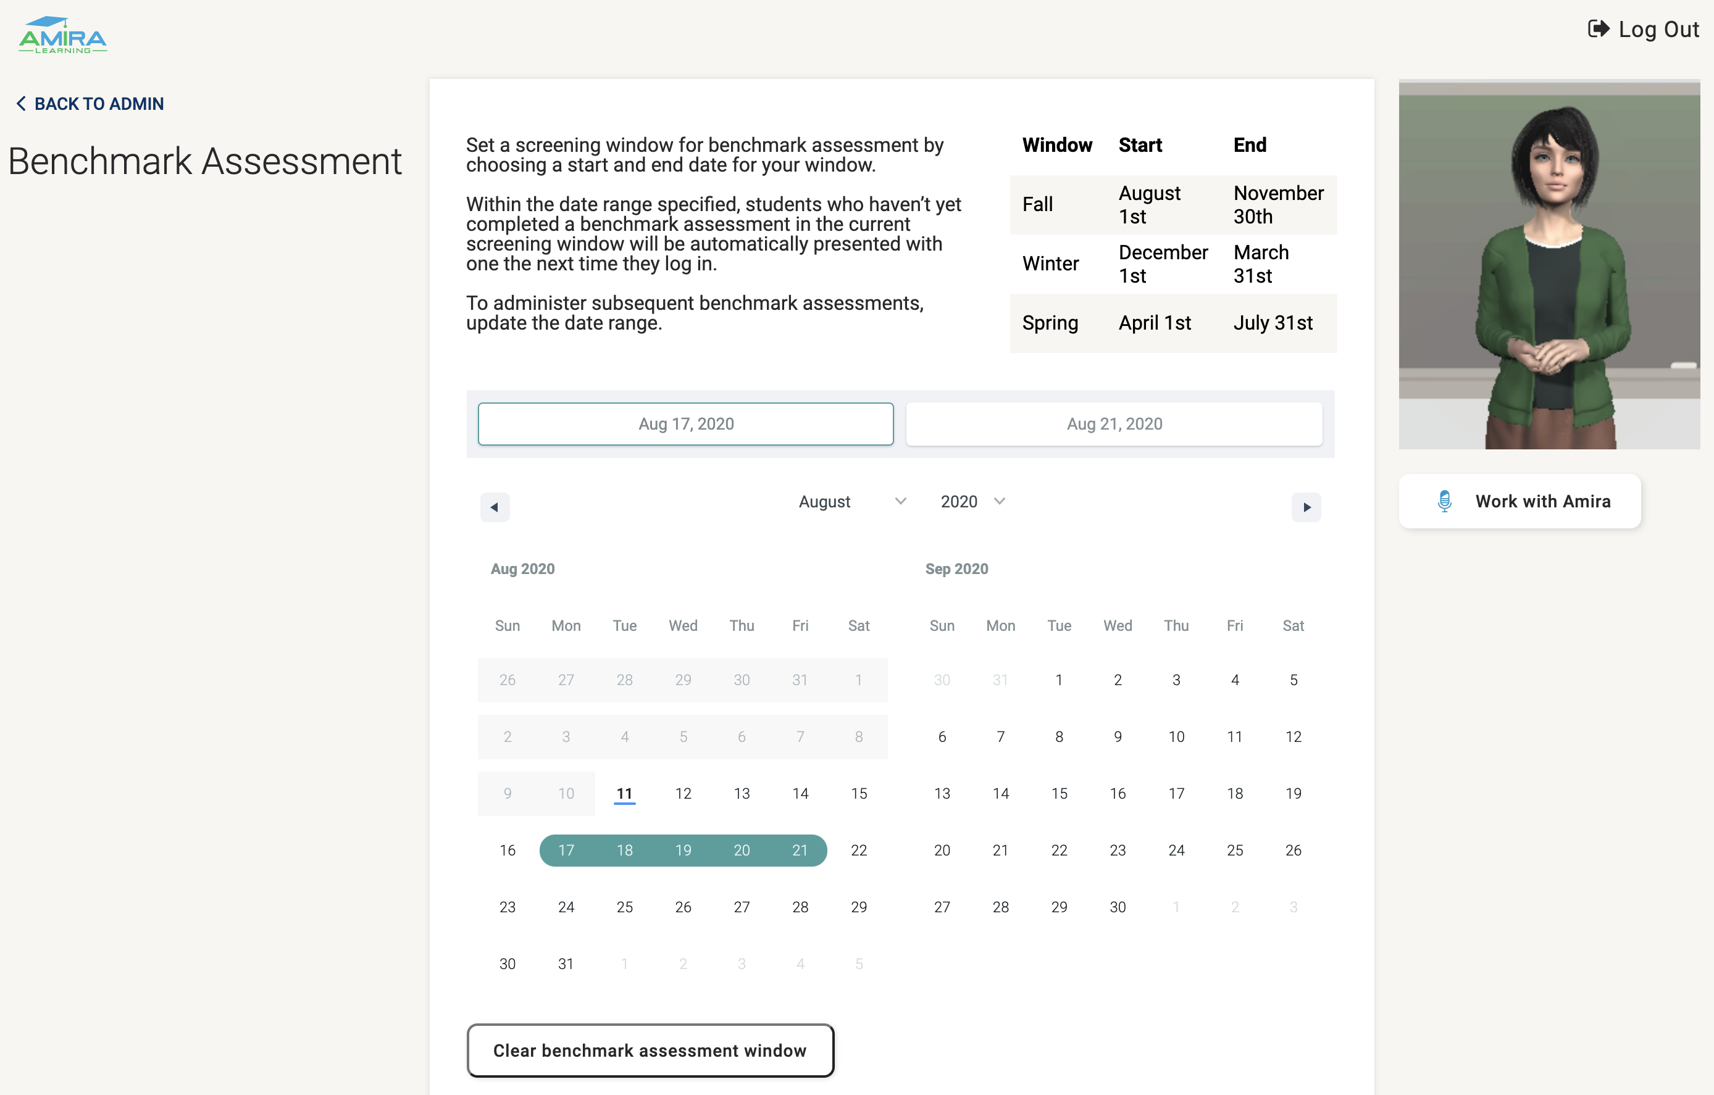
Task: Select August 13 in the calendar
Action: click(x=742, y=793)
